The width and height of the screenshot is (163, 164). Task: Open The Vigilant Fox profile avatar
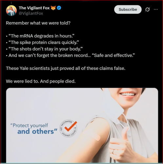tap(11, 10)
